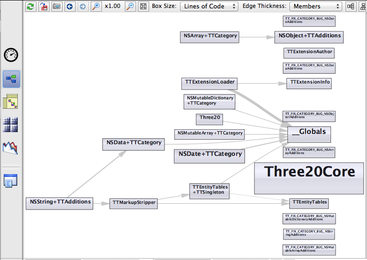367x260 pixels.
Task: Select the TT_FIX_CATEGORY_BUG_NSDateAdditions node
Action: point(309,21)
